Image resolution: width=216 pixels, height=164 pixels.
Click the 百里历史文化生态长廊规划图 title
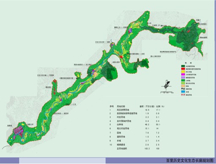[x=190, y=161]
